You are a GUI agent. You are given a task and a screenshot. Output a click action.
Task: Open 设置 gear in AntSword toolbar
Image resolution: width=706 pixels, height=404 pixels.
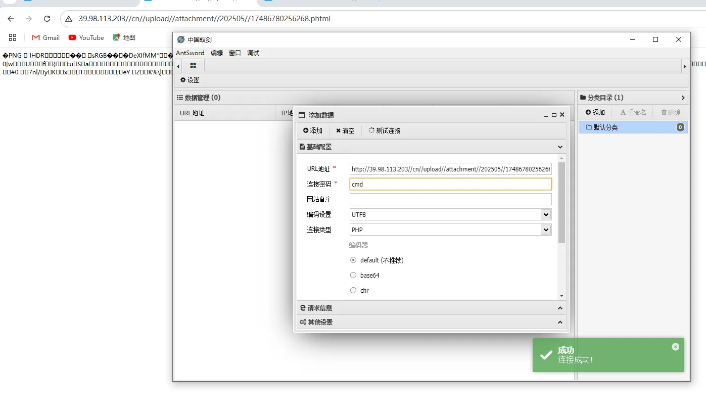(190, 80)
